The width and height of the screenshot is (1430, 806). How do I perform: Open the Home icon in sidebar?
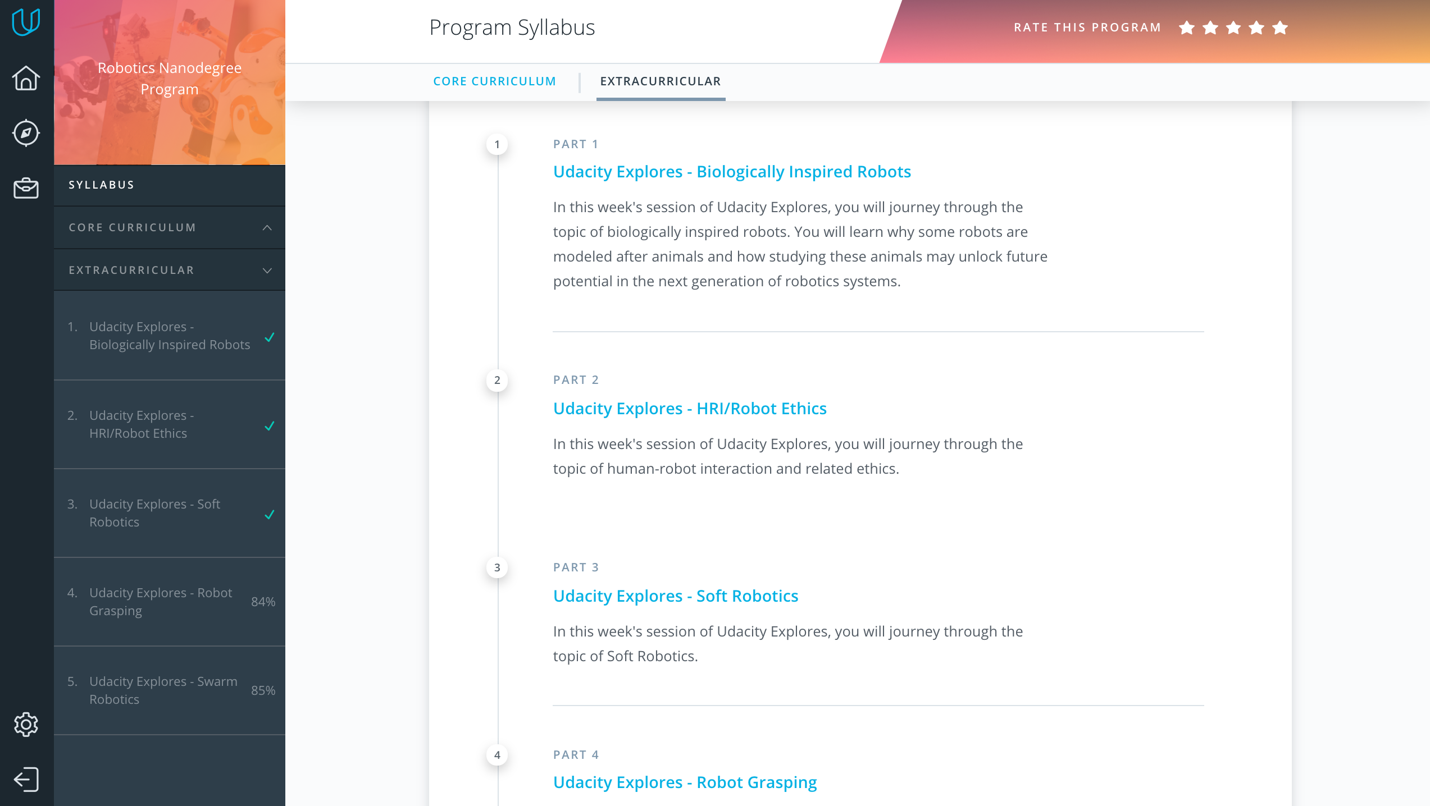pyautogui.click(x=26, y=78)
